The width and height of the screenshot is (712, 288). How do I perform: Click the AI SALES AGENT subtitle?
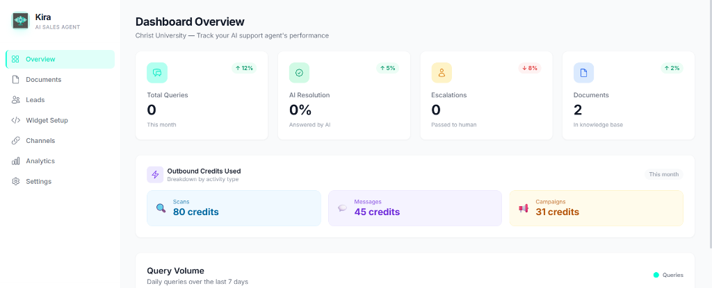[x=58, y=27]
